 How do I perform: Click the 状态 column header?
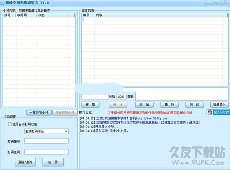coord(52,15)
